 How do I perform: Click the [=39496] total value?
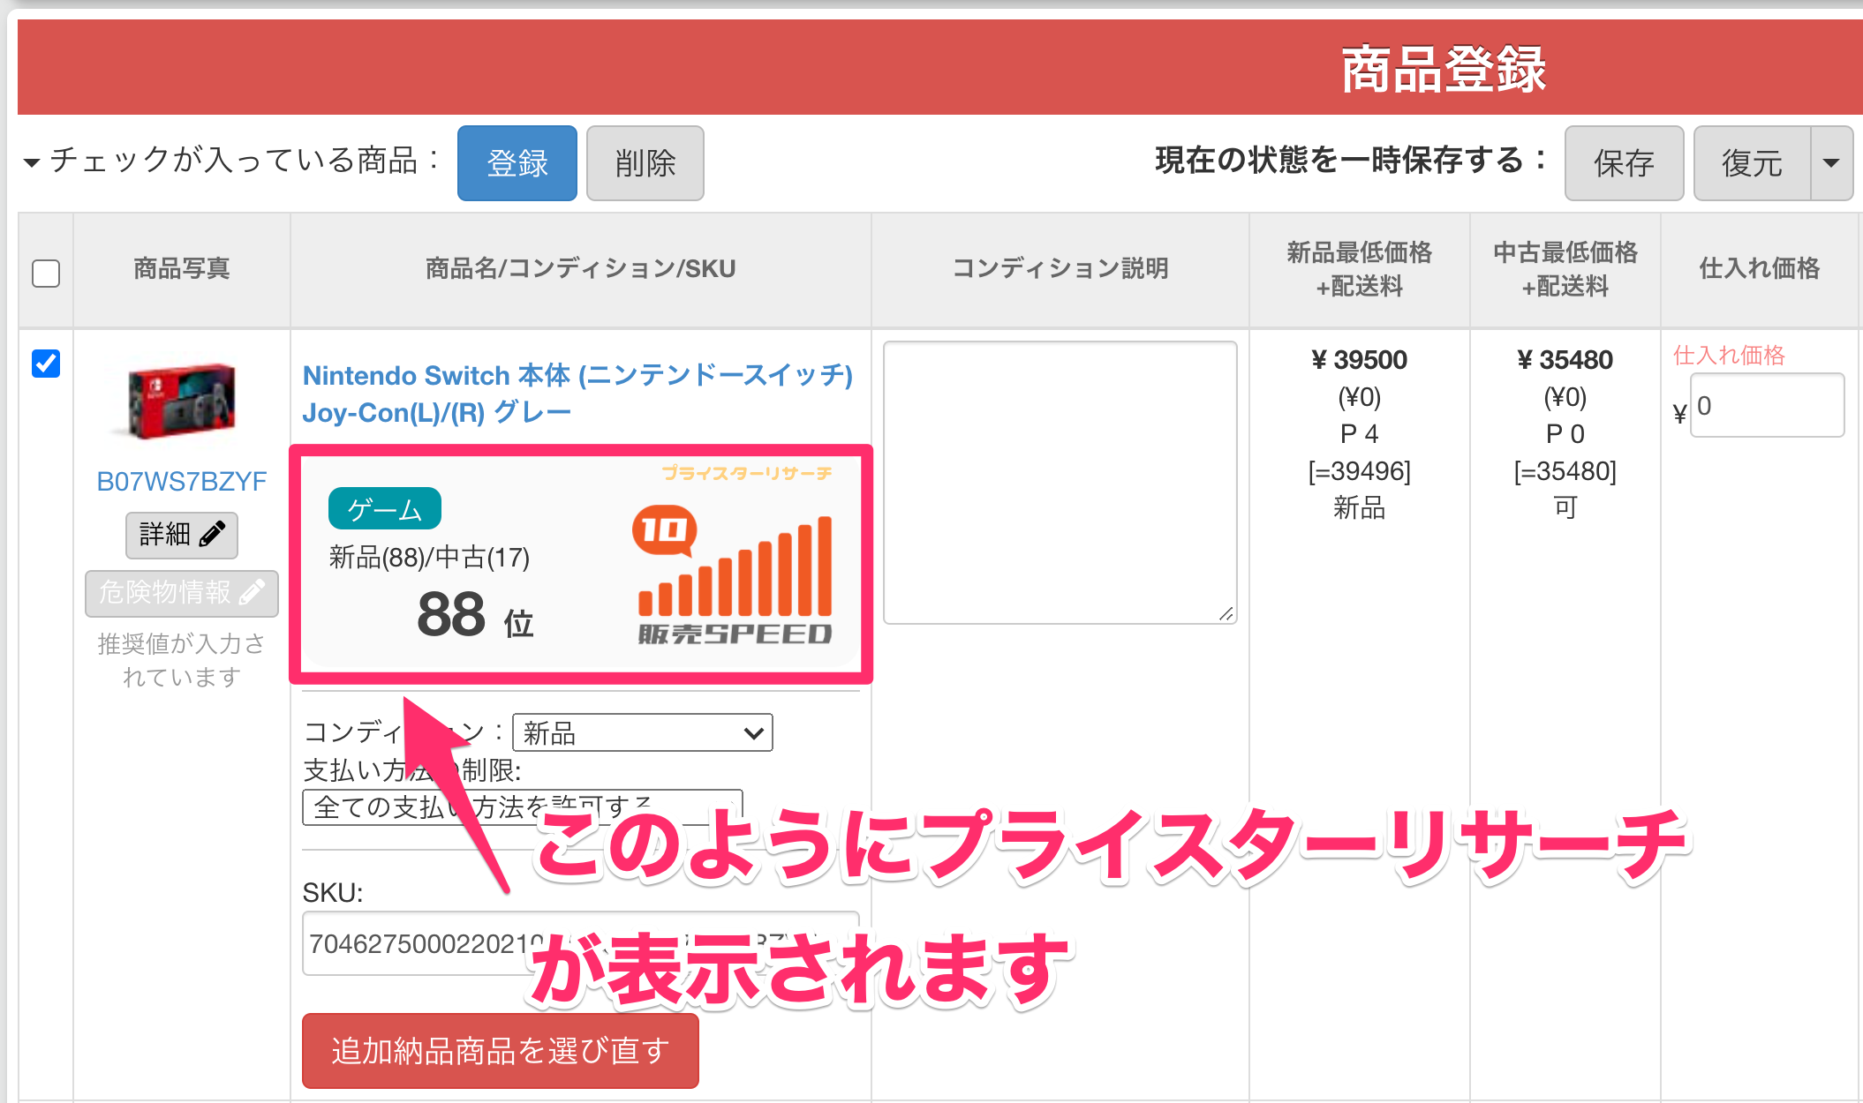1359,471
